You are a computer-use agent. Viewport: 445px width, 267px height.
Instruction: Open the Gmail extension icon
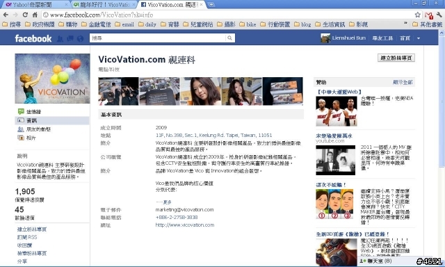coord(429,15)
